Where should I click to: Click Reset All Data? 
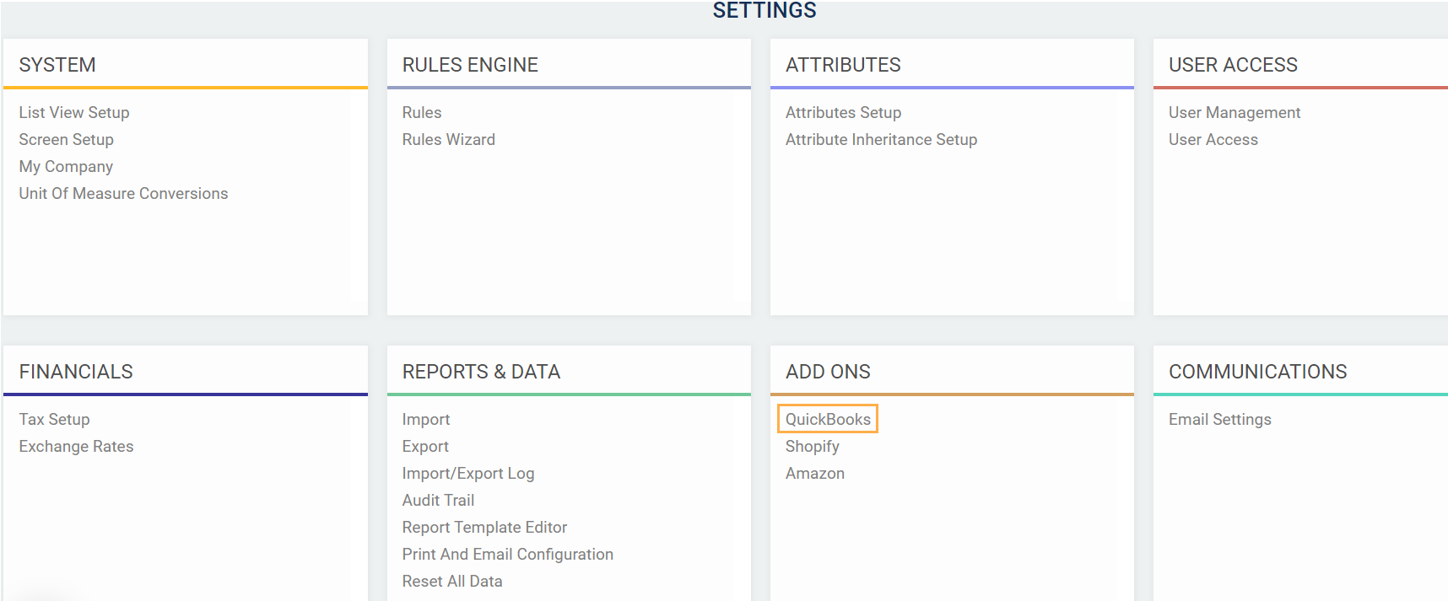click(451, 581)
